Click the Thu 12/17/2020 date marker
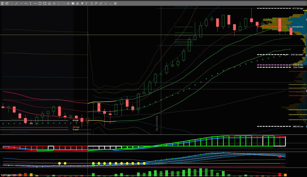 pyautogui.click(x=157, y=123)
